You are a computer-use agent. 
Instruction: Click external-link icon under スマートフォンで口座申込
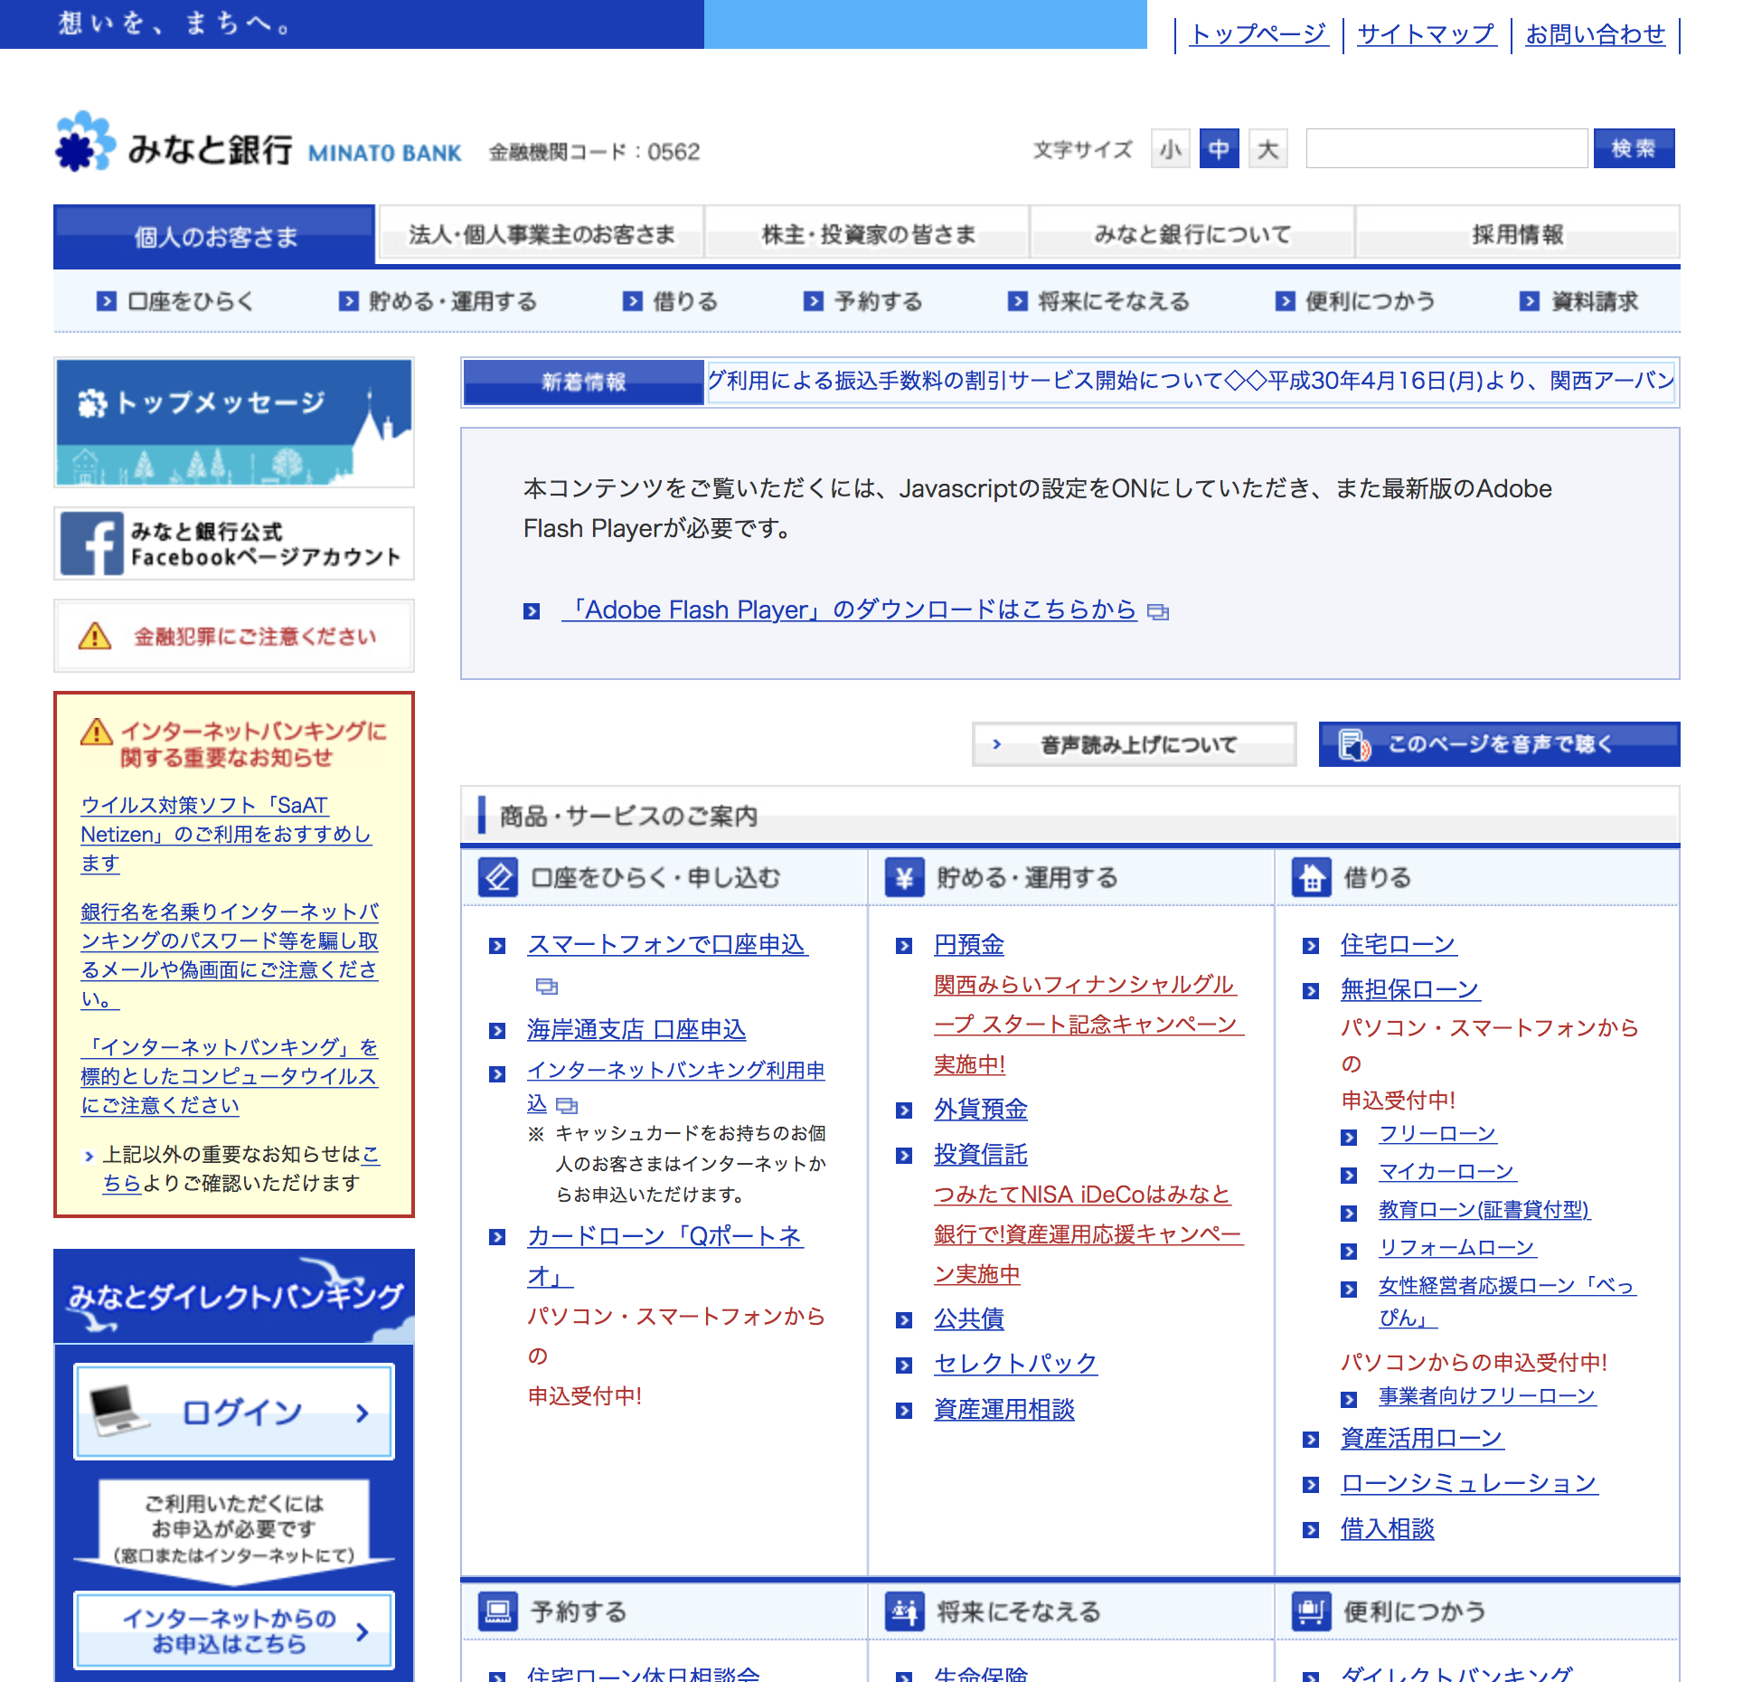coord(547,986)
